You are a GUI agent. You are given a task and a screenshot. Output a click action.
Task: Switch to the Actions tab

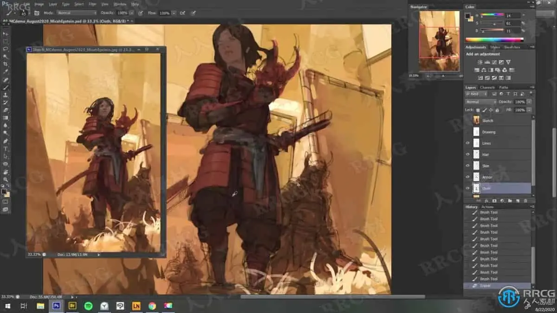487,207
